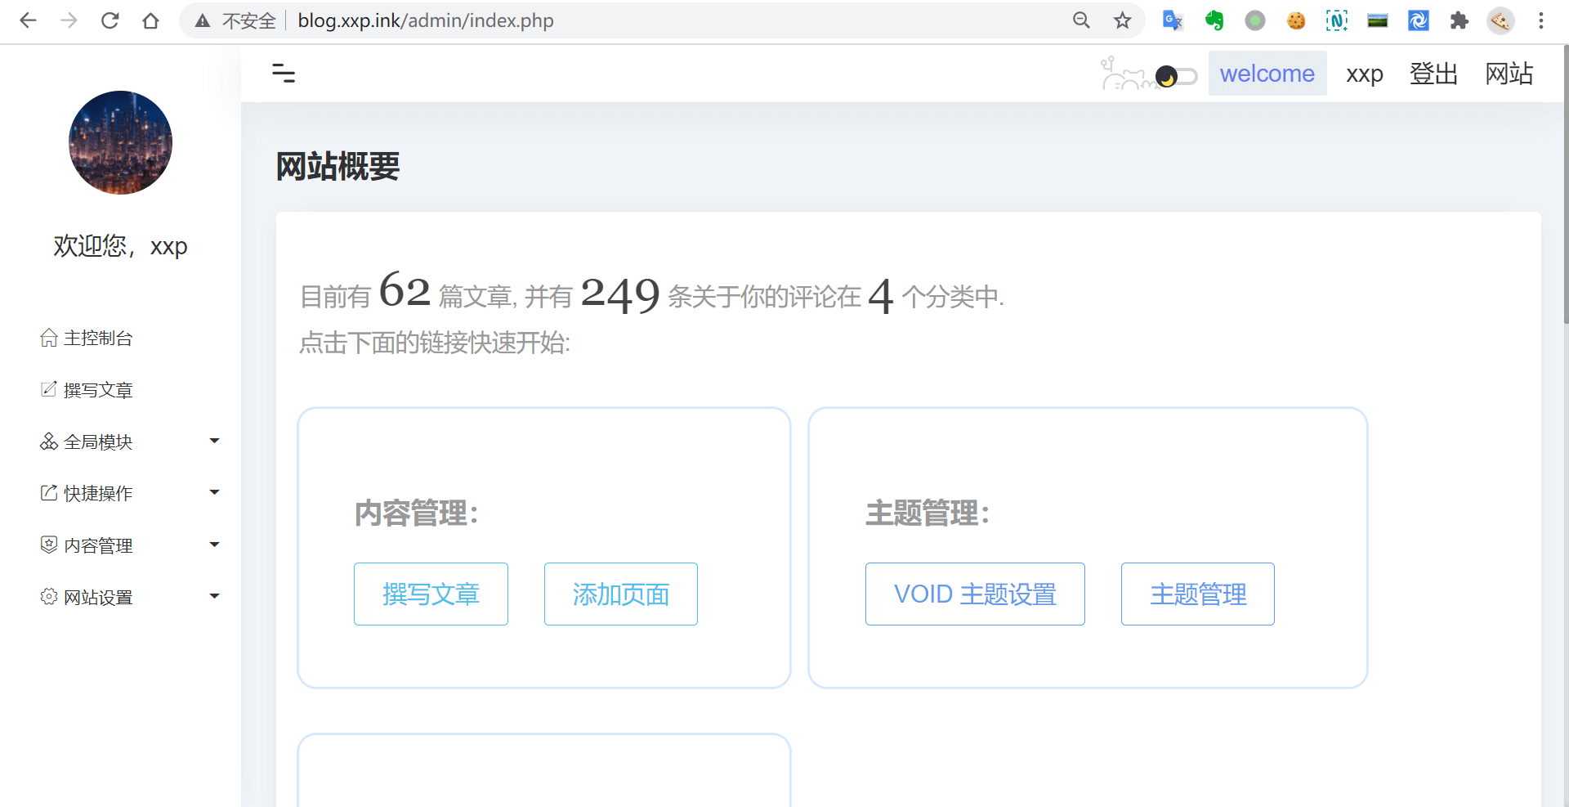Image resolution: width=1569 pixels, height=807 pixels.
Task: Expand the 网站设置 sidebar section
Action: pyautogui.click(x=131, y=597)
